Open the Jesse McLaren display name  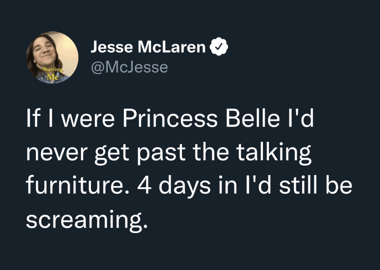148,47
